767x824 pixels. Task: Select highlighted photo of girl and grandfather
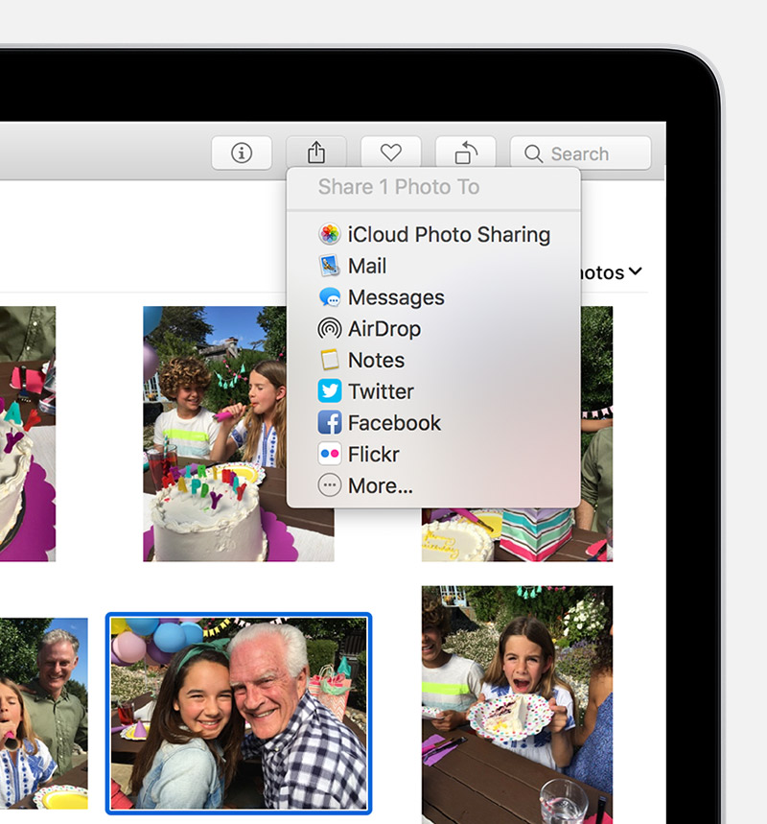coord(239,714)
